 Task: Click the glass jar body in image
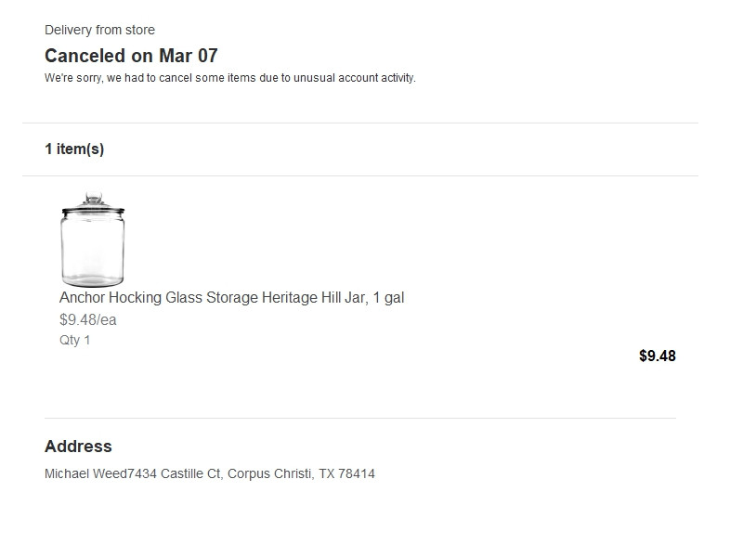(92, 251)
